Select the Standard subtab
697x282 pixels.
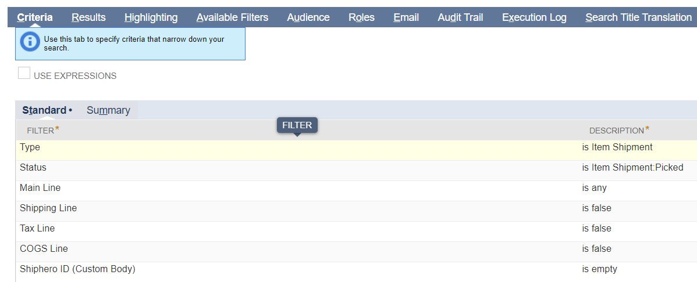[x=44, y=110]
